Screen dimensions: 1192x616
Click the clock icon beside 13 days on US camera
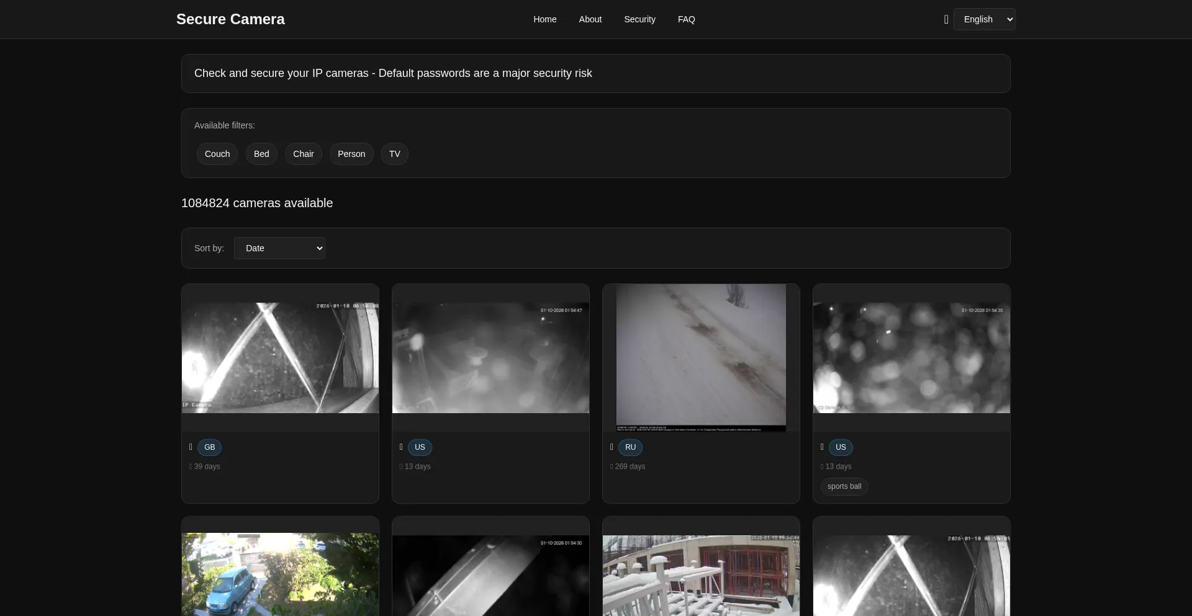402,466
